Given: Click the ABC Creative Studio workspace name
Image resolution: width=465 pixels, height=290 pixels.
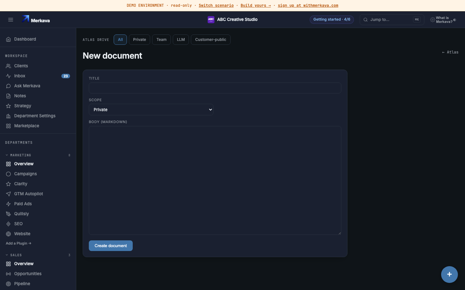Looking at the screenshot, I should coord(237,20).
